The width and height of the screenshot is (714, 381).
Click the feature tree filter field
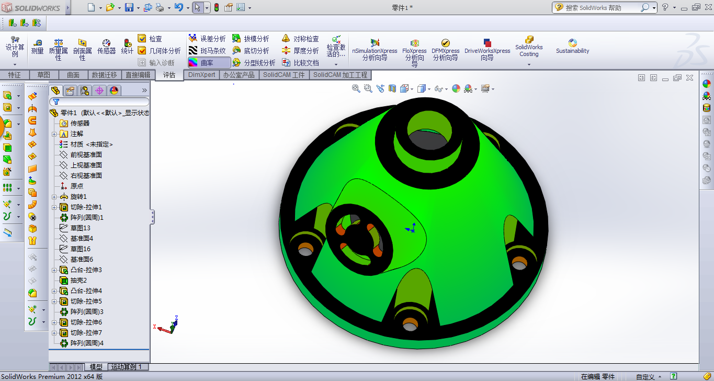pyautogui.click(x=99, y=102)
